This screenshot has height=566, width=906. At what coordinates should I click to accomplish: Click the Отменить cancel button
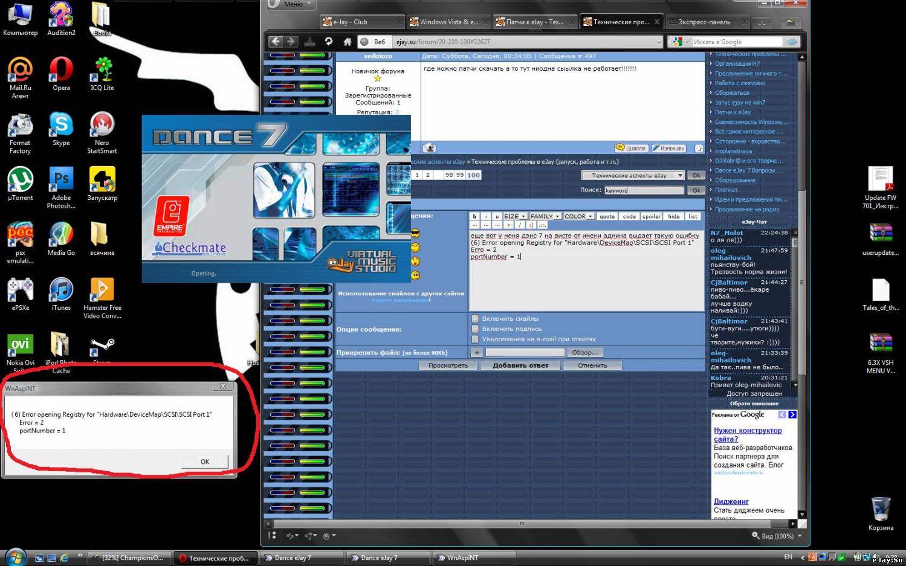(592, 365)
